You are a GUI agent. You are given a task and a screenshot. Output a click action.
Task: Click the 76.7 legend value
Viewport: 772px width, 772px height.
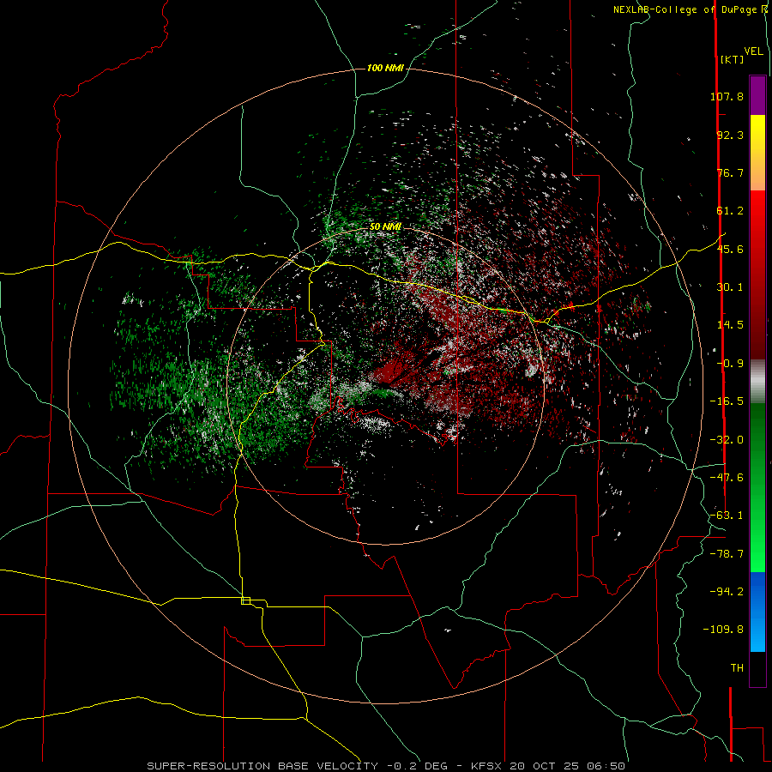(730, 172)
